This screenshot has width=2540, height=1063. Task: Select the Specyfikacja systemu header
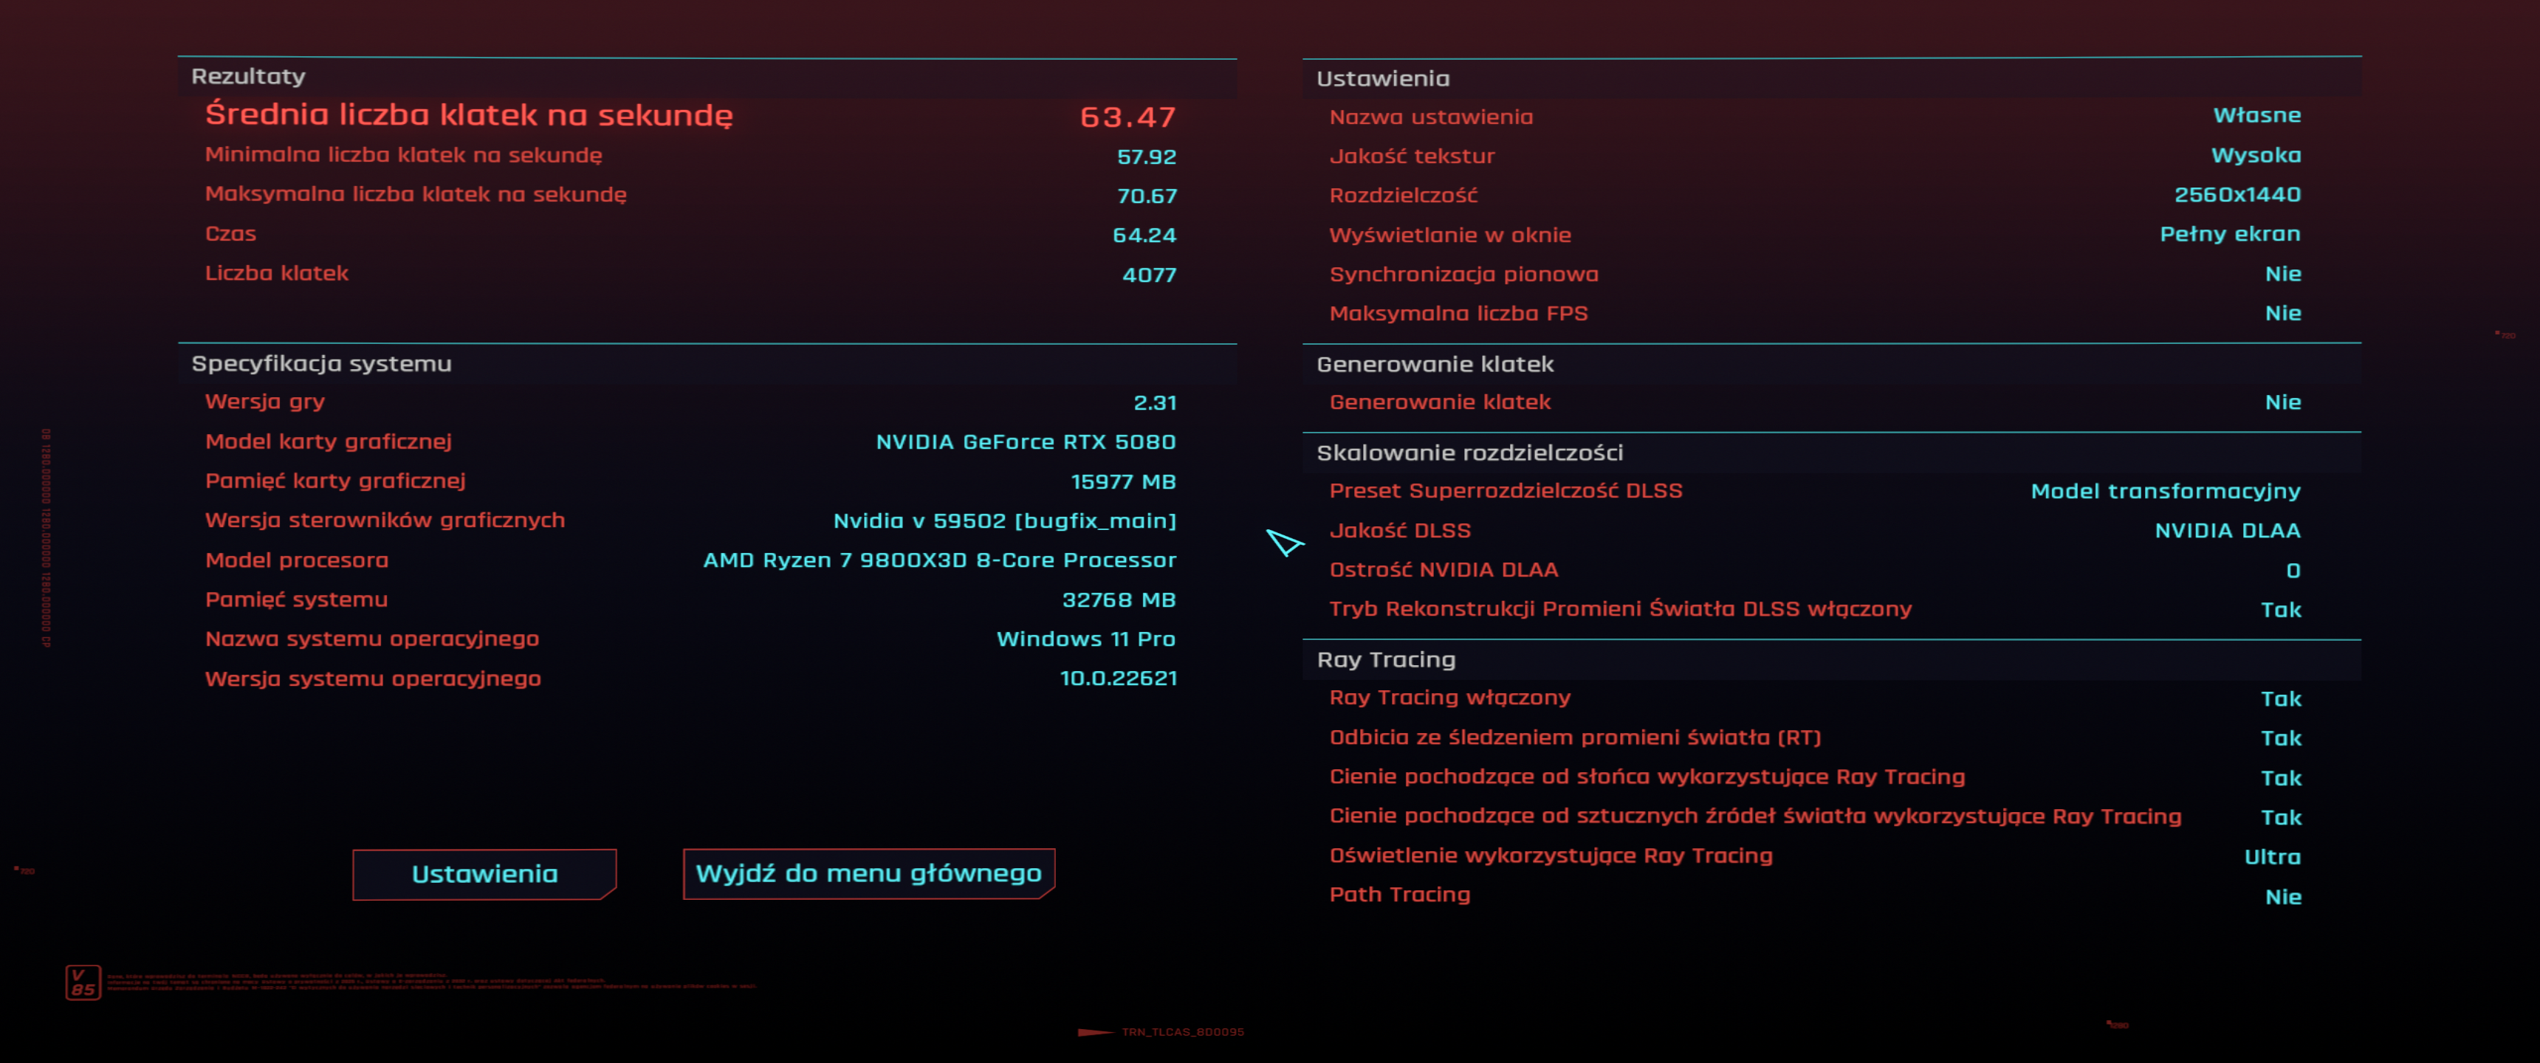321,364
